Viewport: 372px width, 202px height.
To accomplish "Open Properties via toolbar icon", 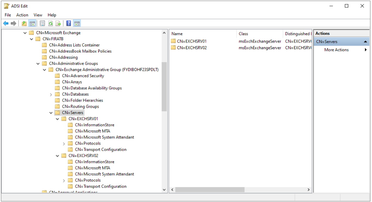I will (42, 23).
